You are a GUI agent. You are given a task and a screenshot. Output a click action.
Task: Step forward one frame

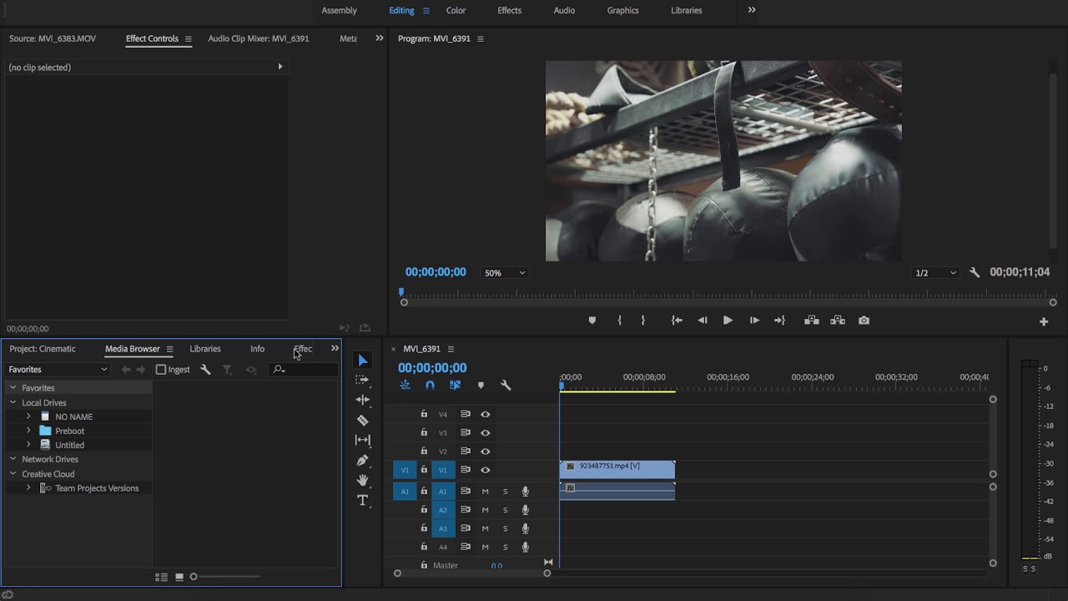tap(754, 321)
